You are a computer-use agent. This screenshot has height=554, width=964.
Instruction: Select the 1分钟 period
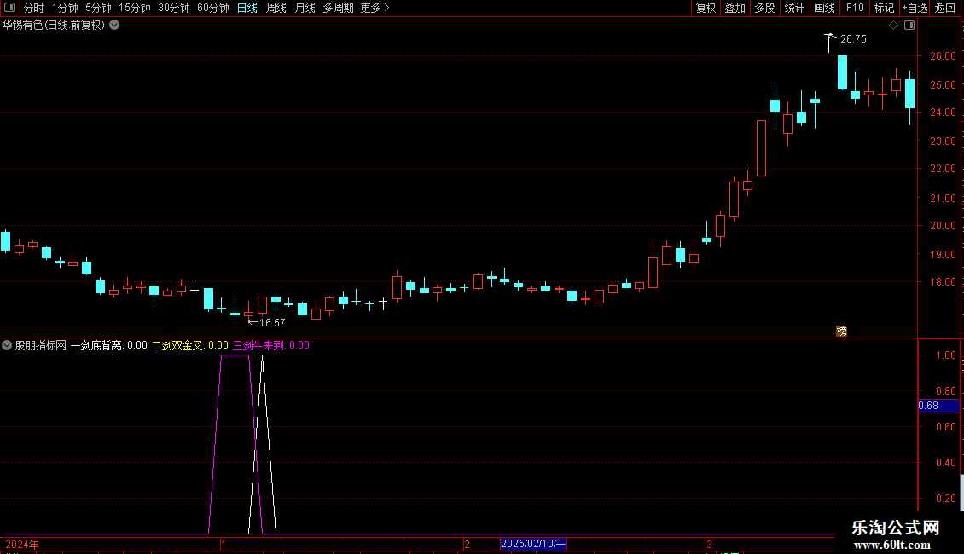coord(65,8)
